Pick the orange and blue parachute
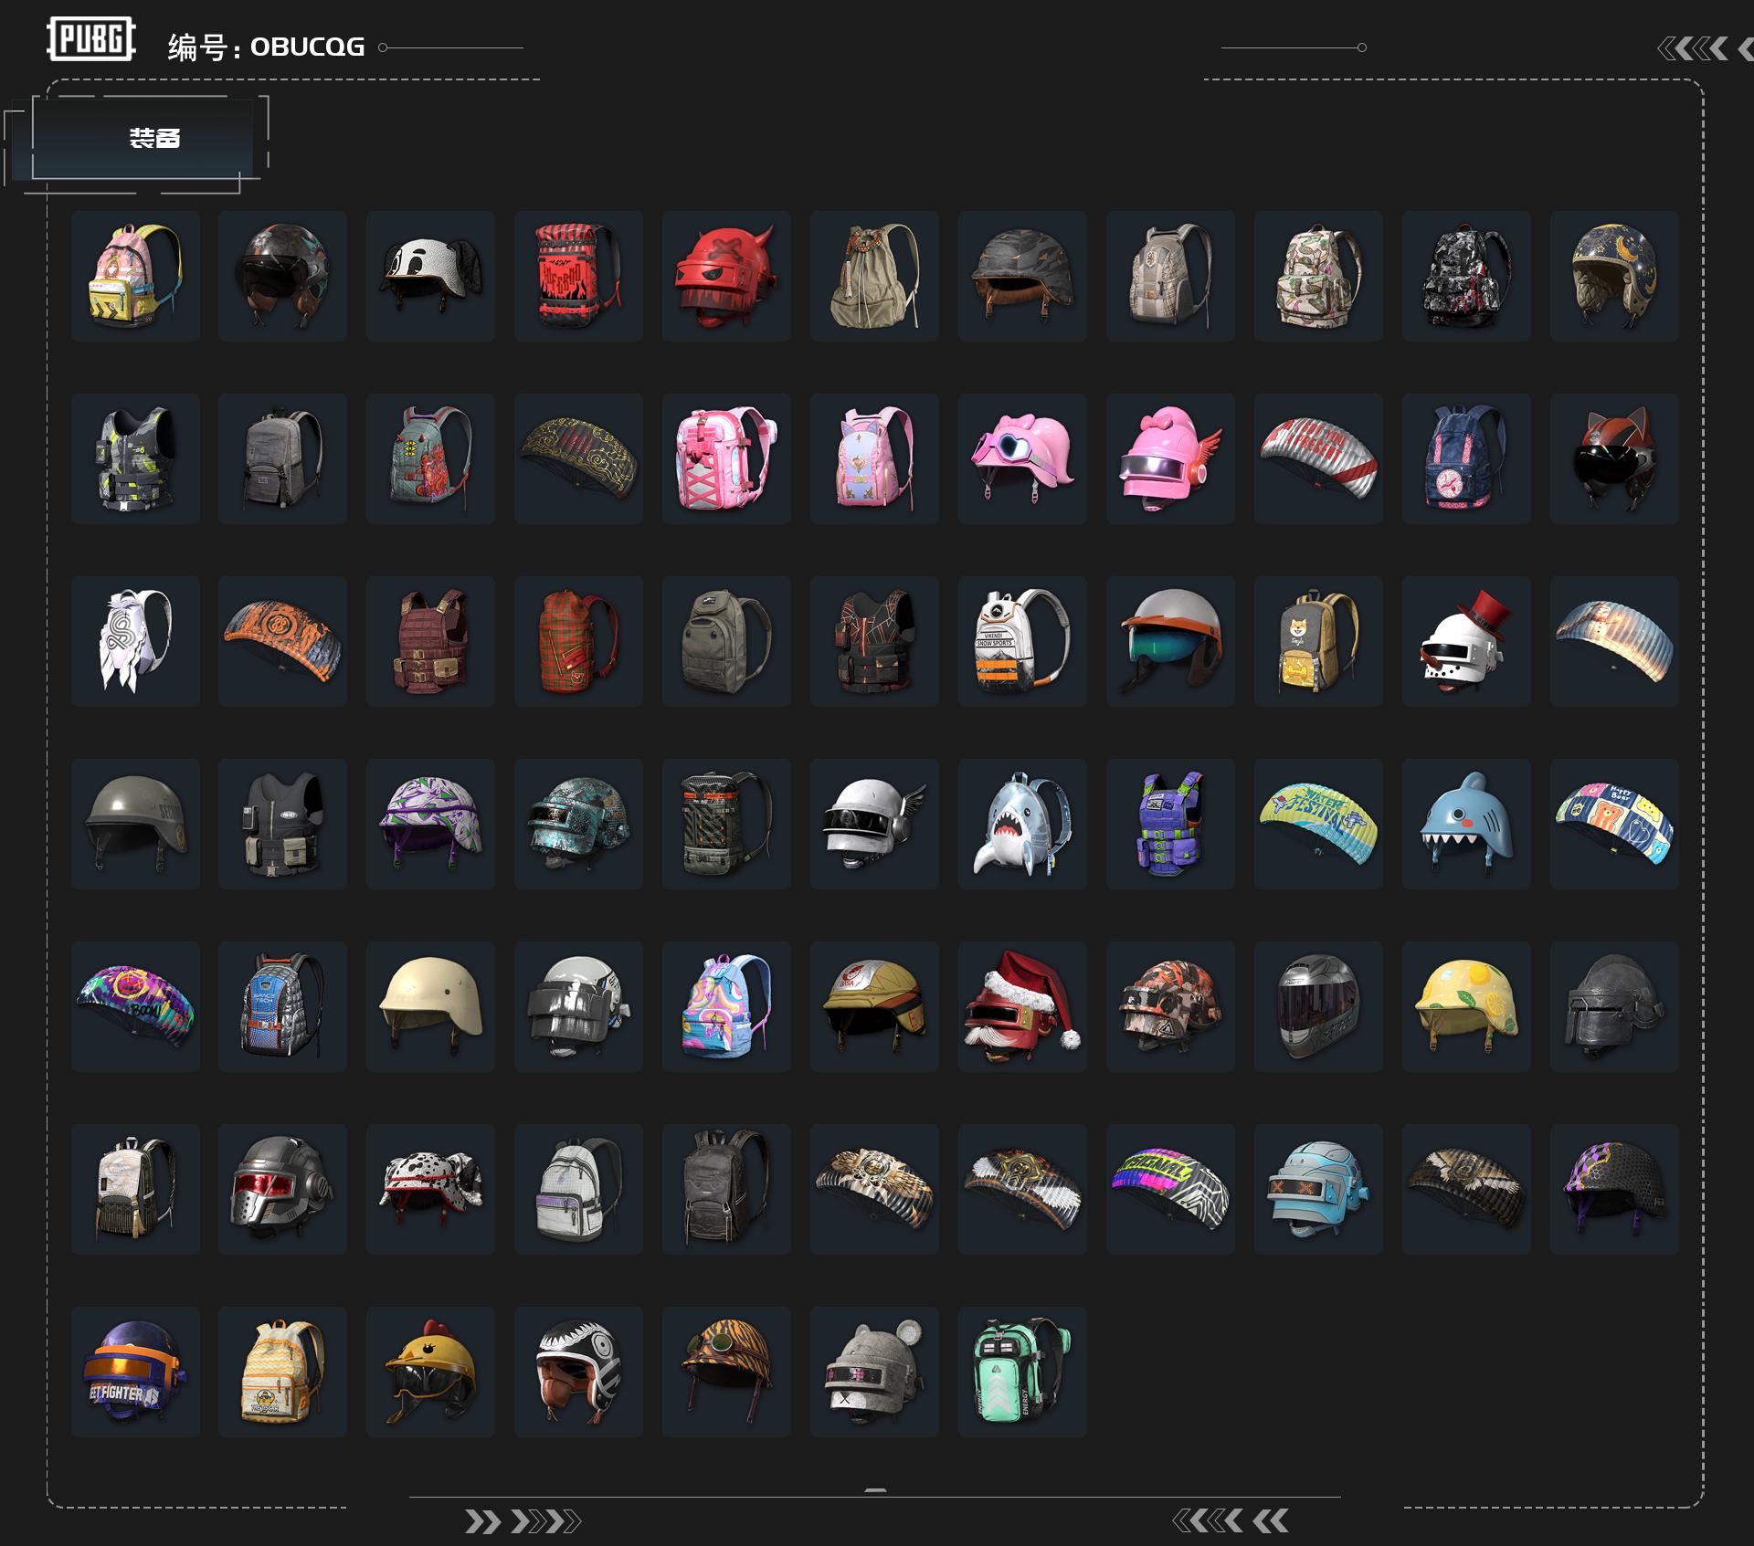 [283, 641]
